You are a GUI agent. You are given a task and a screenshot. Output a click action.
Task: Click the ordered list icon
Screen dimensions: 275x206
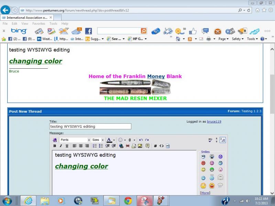click(95, 146)
